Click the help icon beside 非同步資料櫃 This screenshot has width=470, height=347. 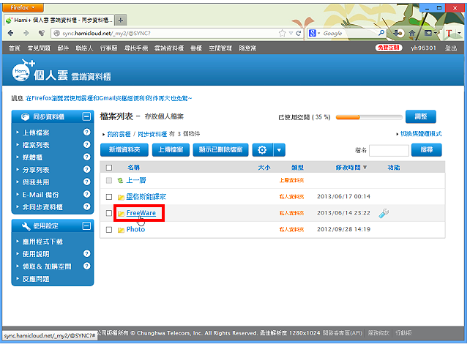pos(86,206)
